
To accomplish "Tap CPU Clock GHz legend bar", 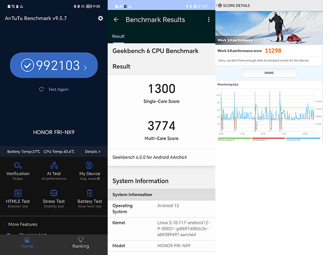I will (x=303, y=138).
